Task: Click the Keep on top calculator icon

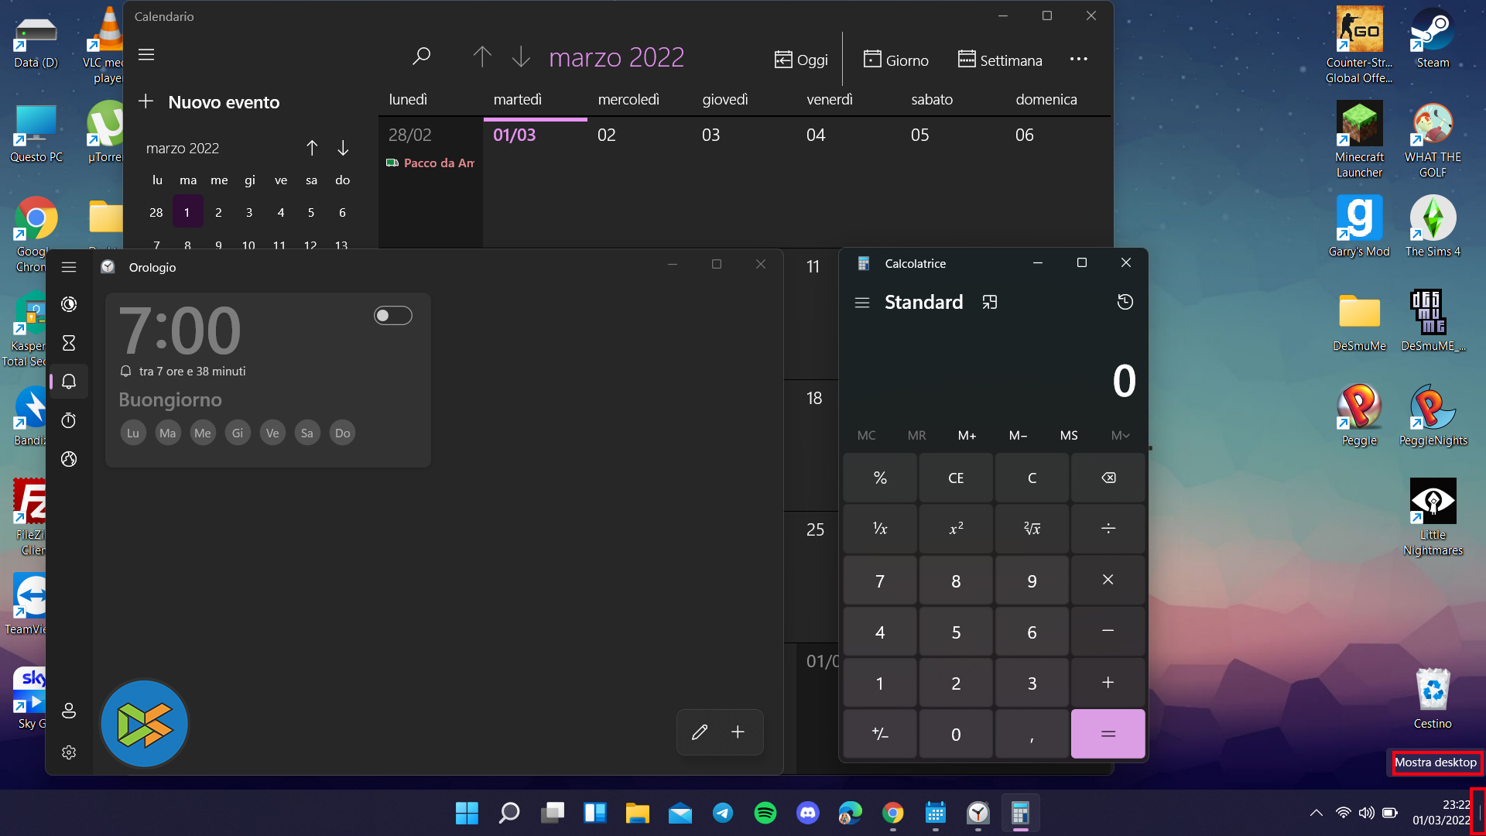Action: click(989, 302)
